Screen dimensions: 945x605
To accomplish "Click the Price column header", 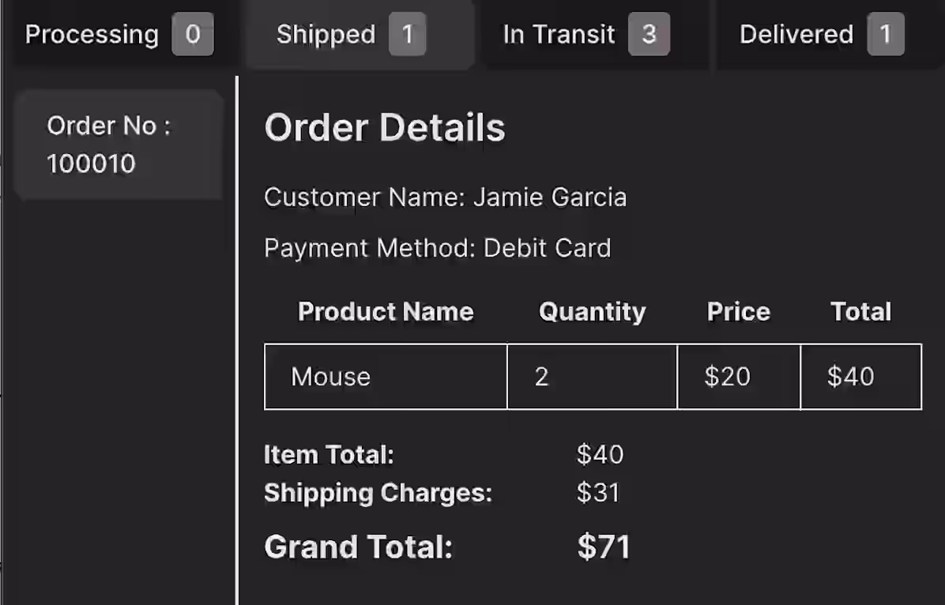I will 738,312.
